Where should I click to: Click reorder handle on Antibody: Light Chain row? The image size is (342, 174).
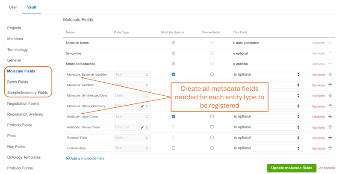coord(330,117)
